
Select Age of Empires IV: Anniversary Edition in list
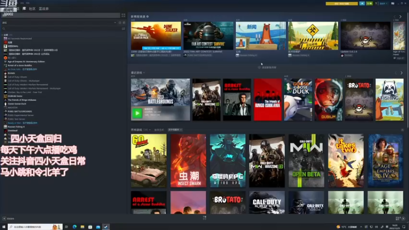click(26, 61)
